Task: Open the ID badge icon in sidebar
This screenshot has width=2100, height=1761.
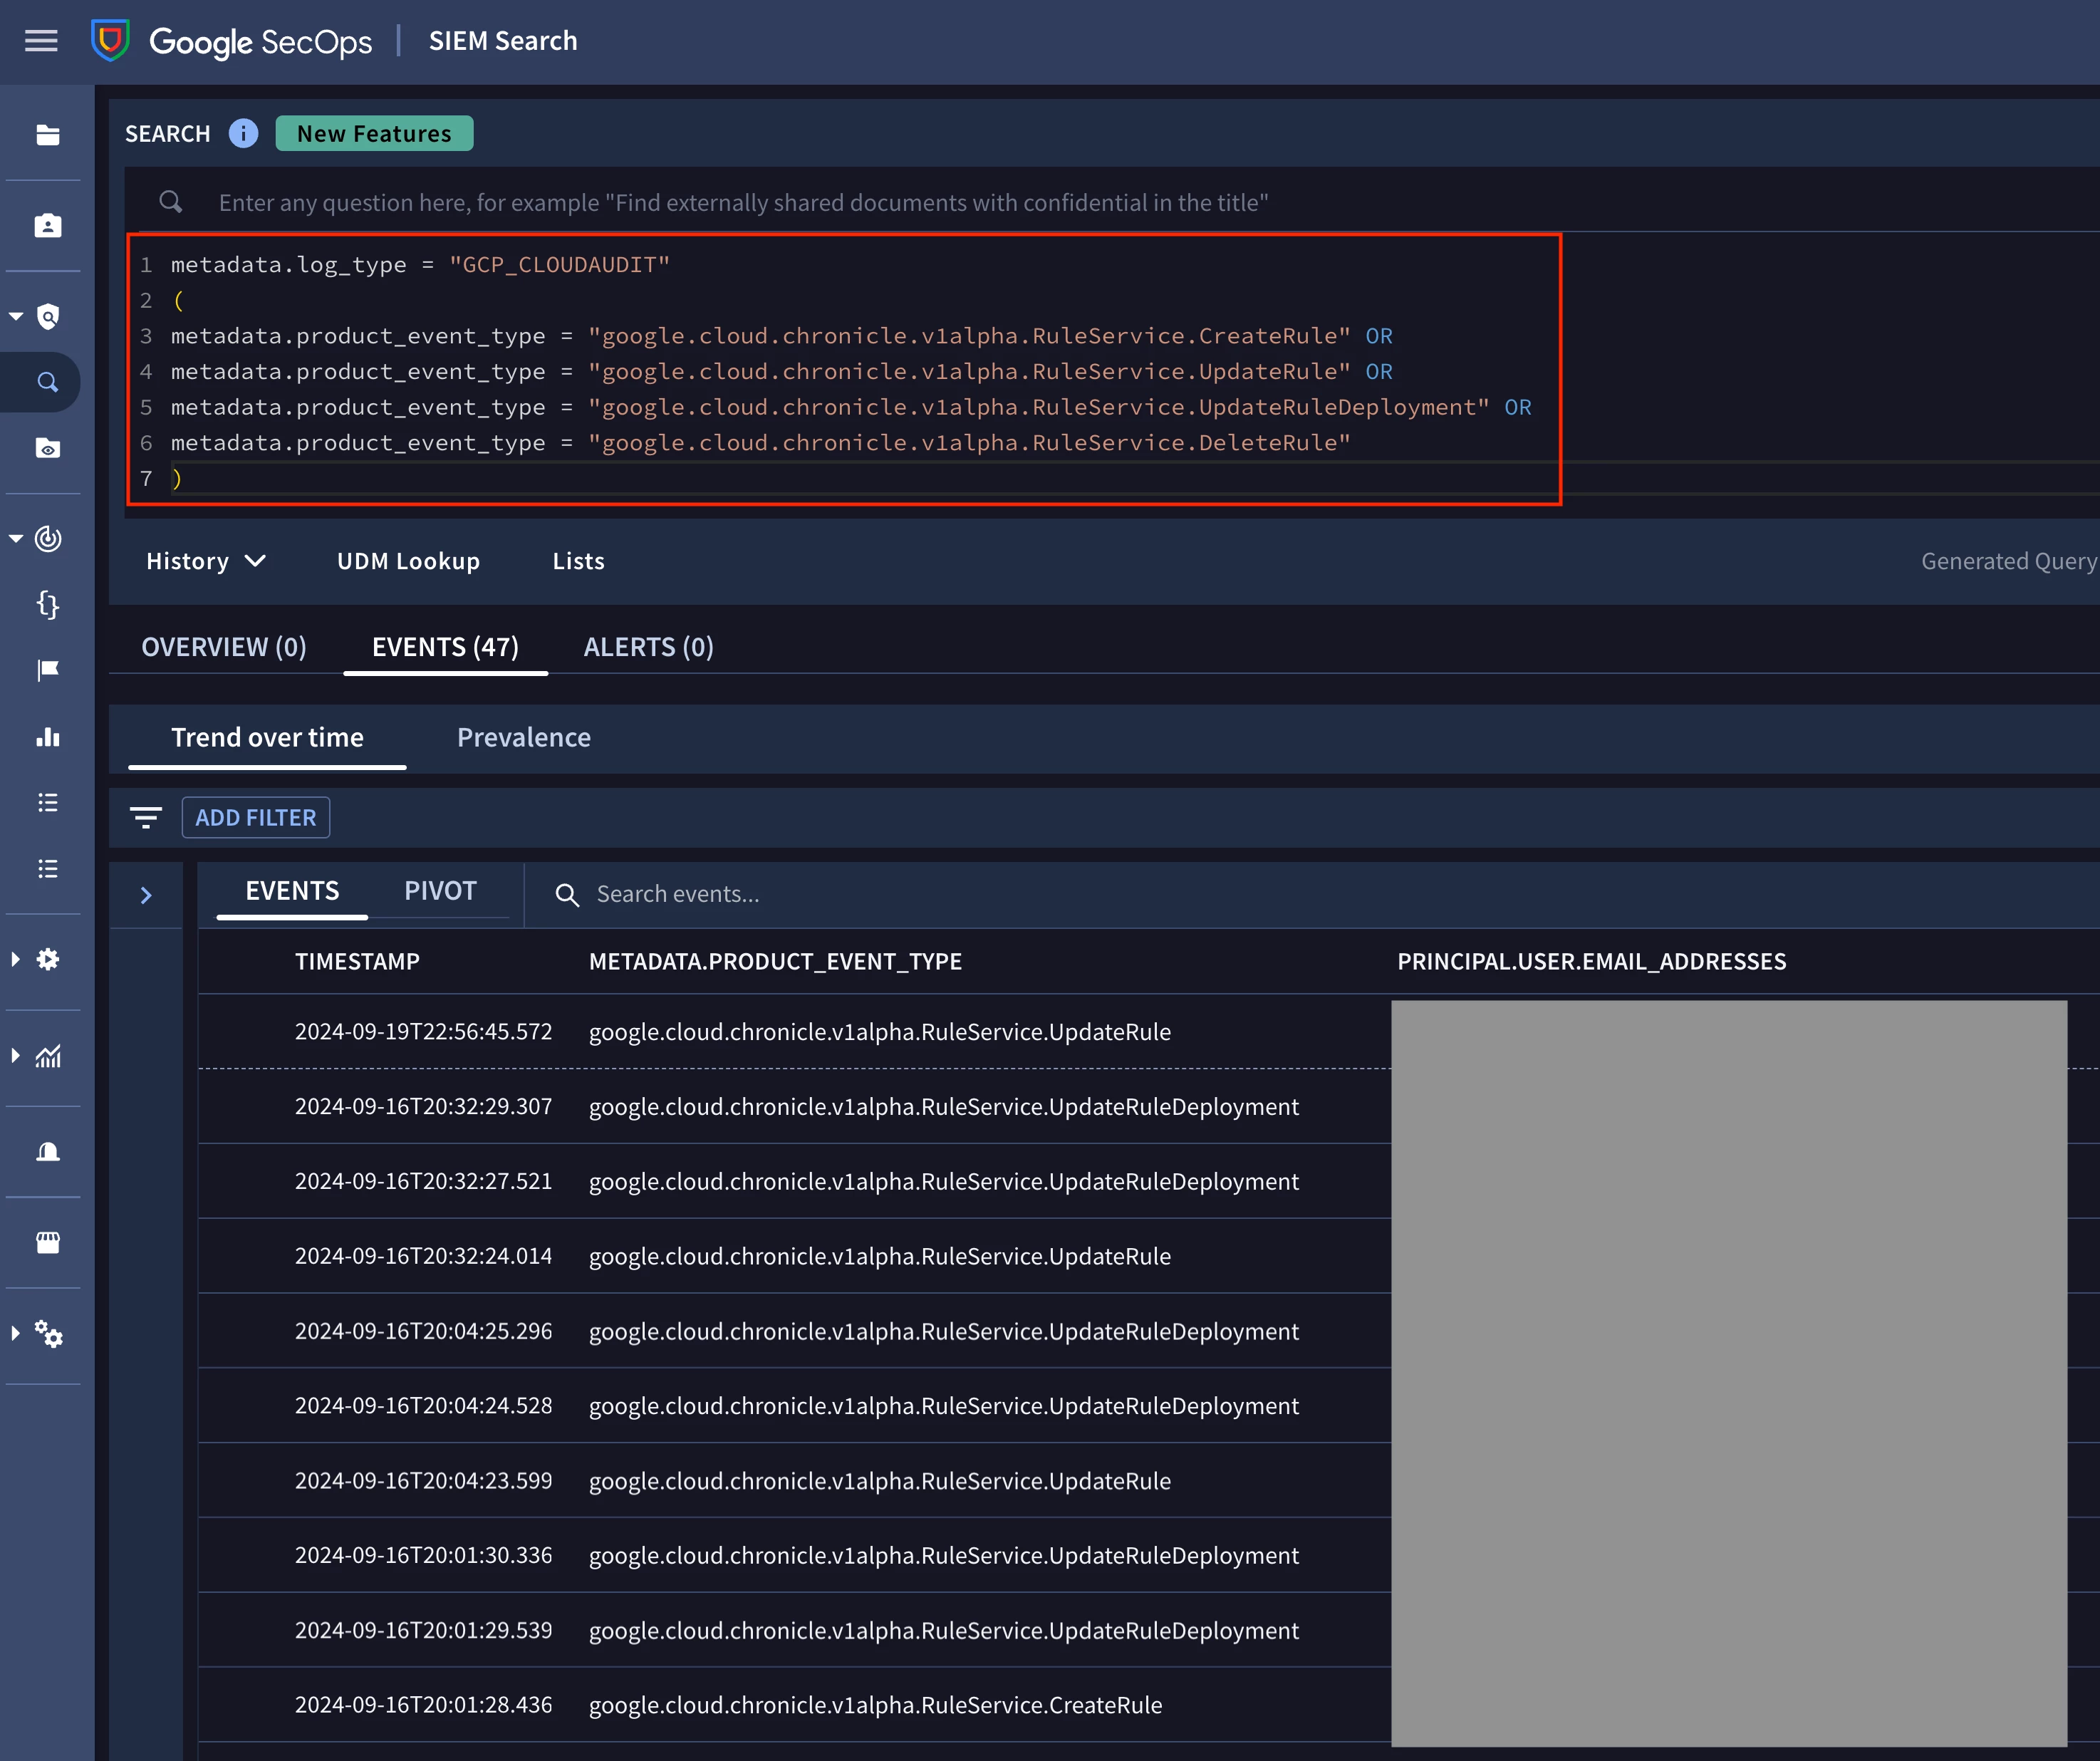Action: (x=48, y=226)
